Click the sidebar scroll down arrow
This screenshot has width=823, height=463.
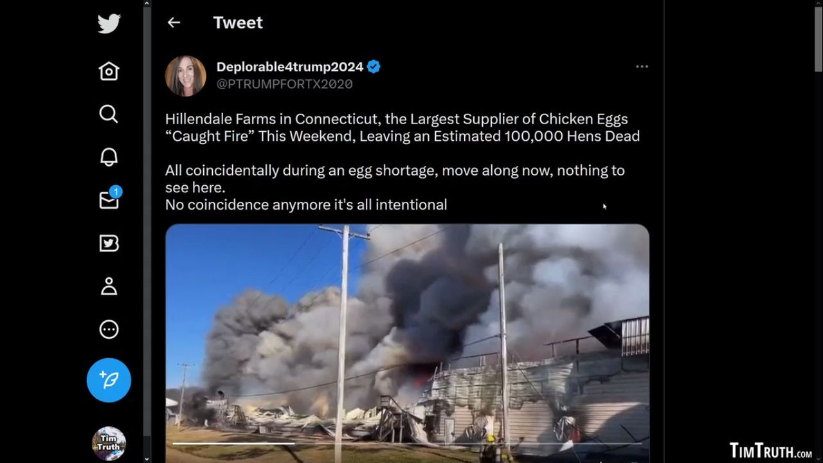pyautogui.click(x=147, y=458)
